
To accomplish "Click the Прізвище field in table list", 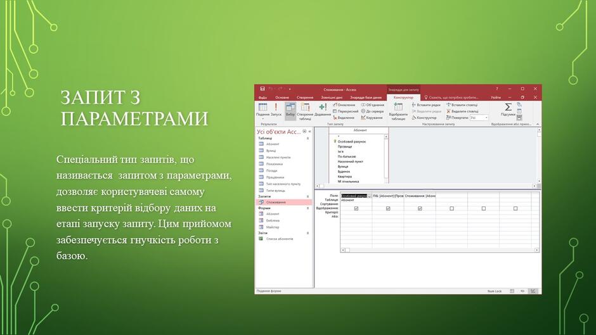I will [x=345, y=146].
